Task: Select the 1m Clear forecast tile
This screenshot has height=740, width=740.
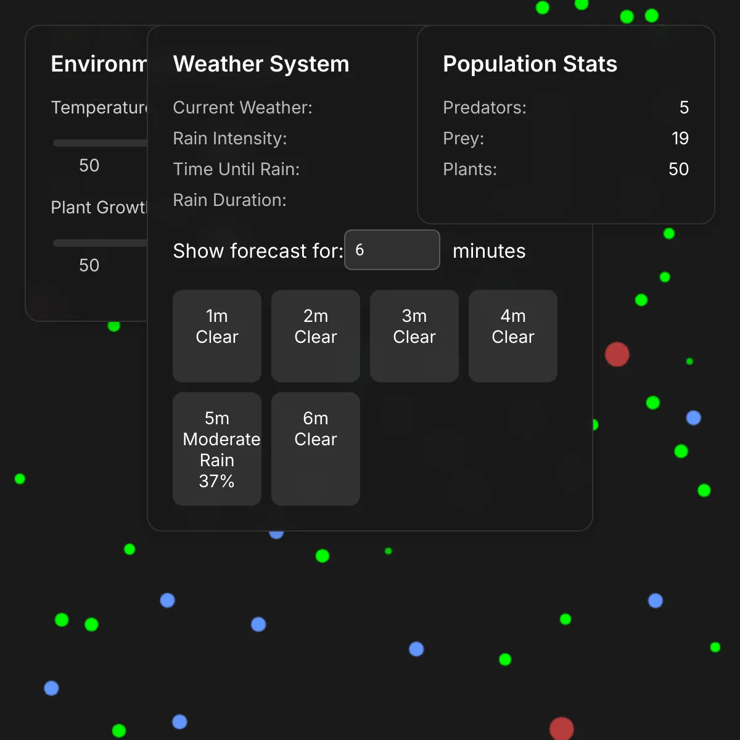Action: [217, 336]
